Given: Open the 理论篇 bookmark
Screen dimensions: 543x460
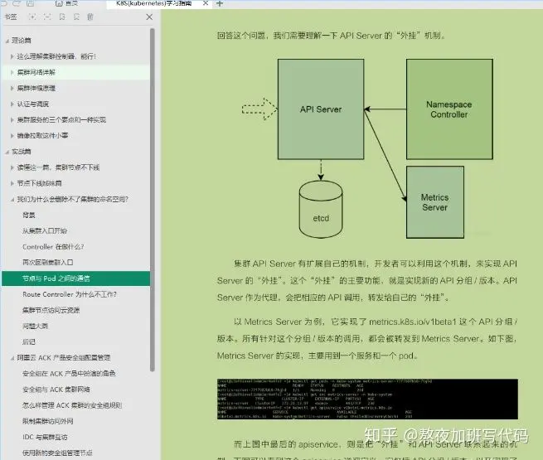Looking at the screenshot, I should coord(21,41).
